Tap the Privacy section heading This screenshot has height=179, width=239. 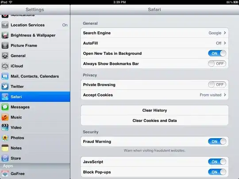pos(90,75)
